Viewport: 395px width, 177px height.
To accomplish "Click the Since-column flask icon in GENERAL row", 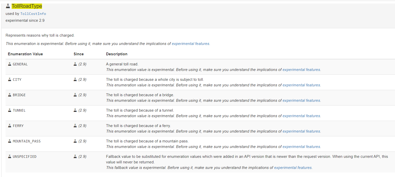I will click(75, 64).
